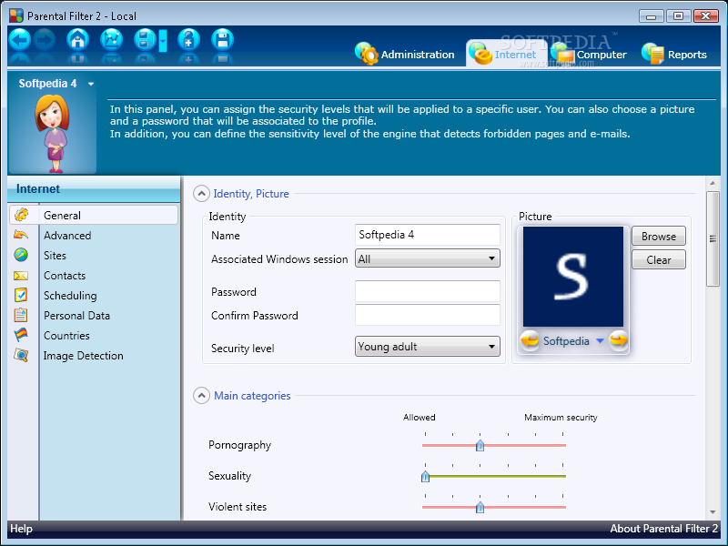
Task: Click the previous picture arrow
Action: (x=530, y=340)
